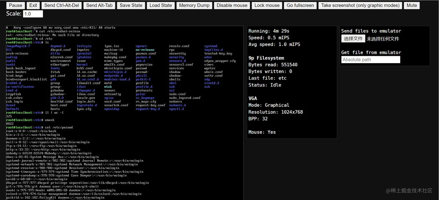439x200 pixels.
Task: Click the 未选择任何文件 text
Action: (383, 39)
